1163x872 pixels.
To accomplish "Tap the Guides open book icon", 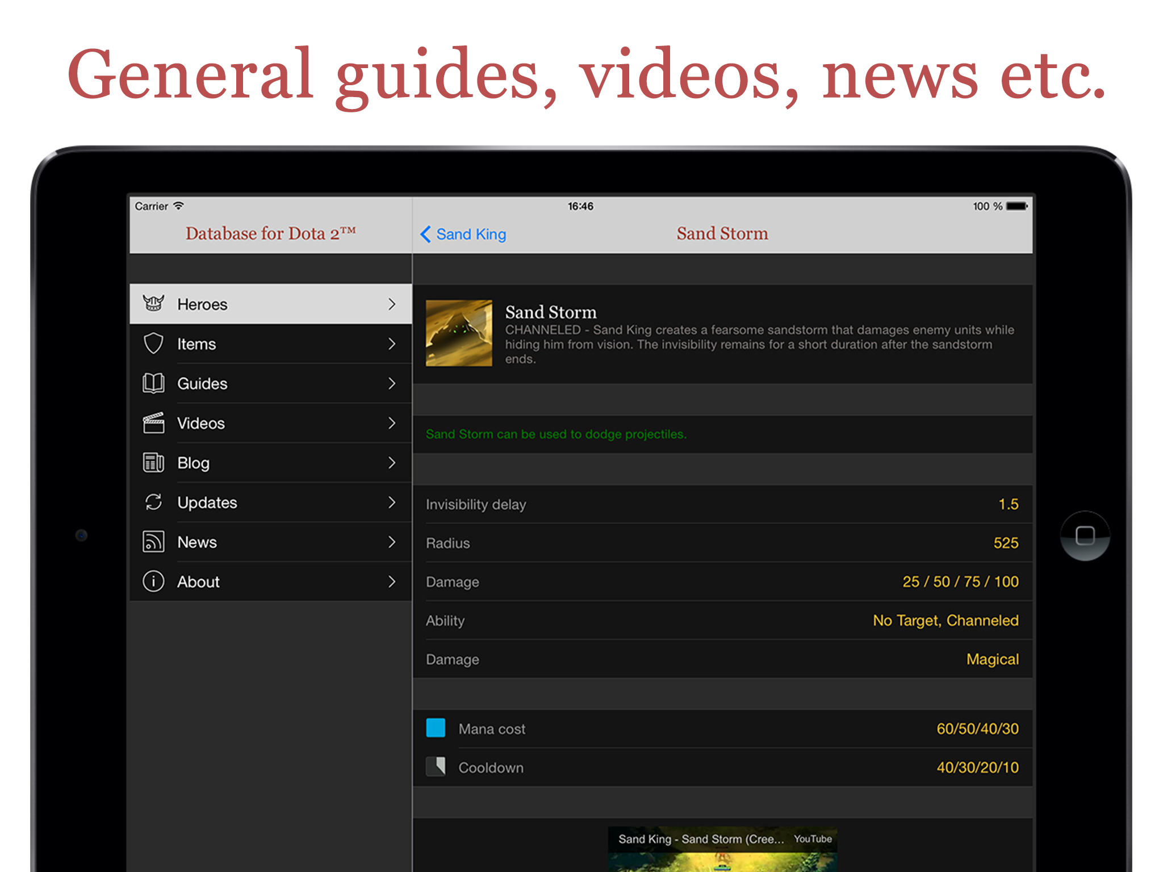I will [153, 383].
